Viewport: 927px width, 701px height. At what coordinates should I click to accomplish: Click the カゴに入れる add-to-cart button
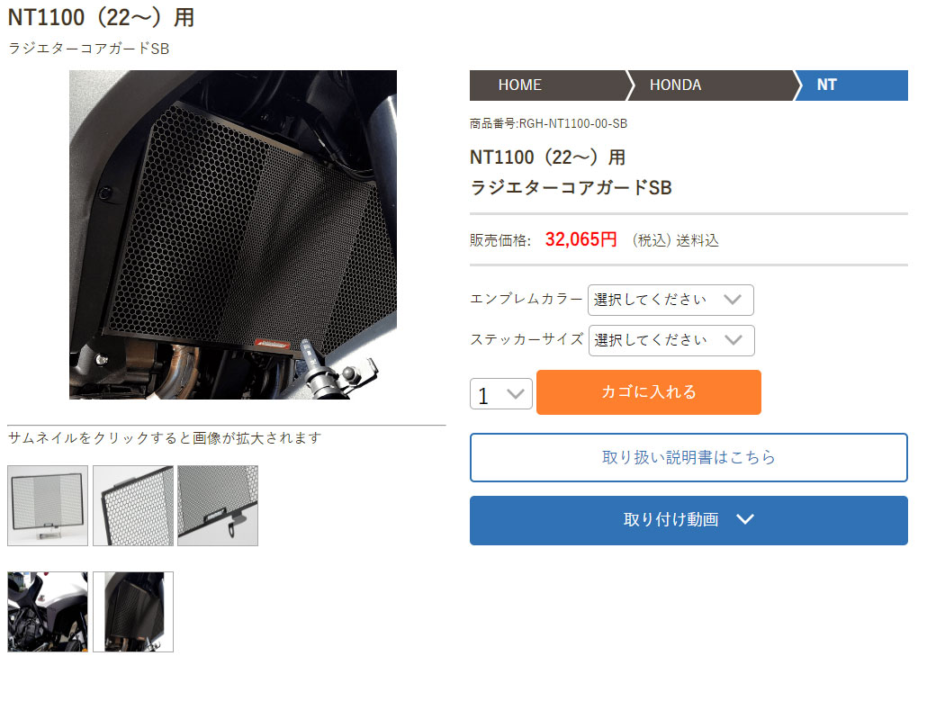click(x=649, y=391)
